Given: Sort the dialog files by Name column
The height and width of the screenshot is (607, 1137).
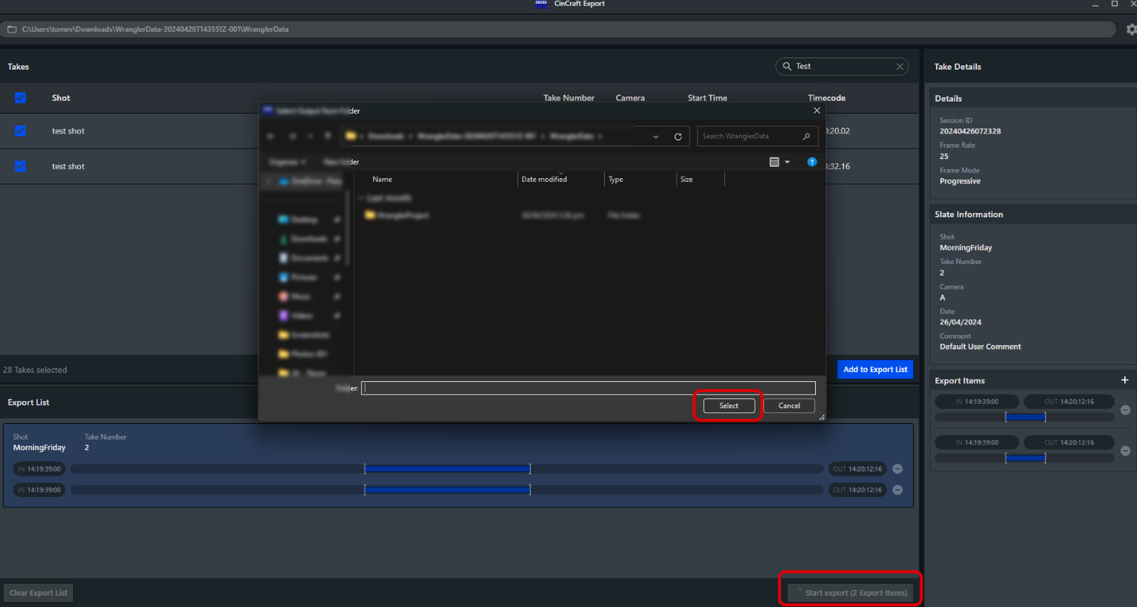Looking at the screenshot, I should point(382,180).
